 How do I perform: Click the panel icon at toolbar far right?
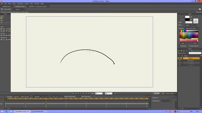[x=200, y=9]
